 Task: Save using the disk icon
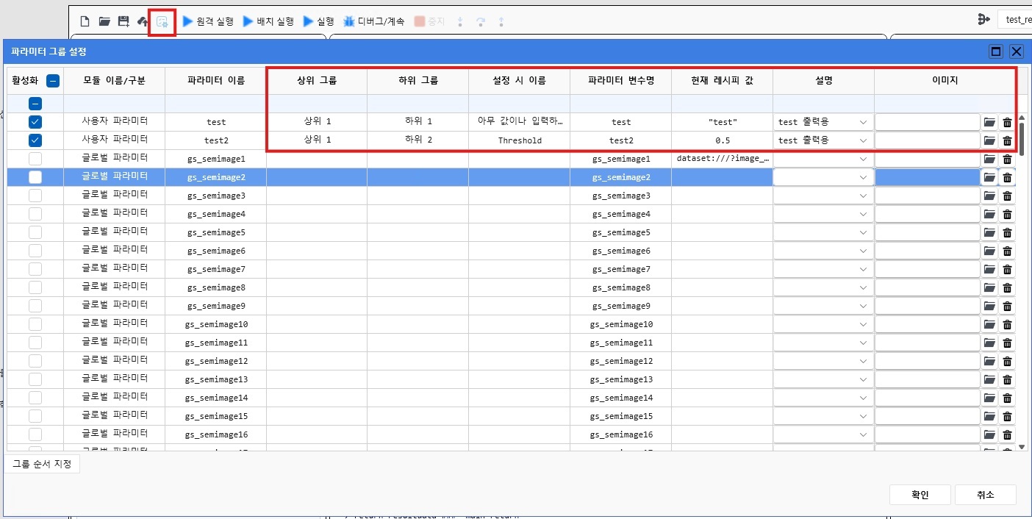(x=123, y=21)
